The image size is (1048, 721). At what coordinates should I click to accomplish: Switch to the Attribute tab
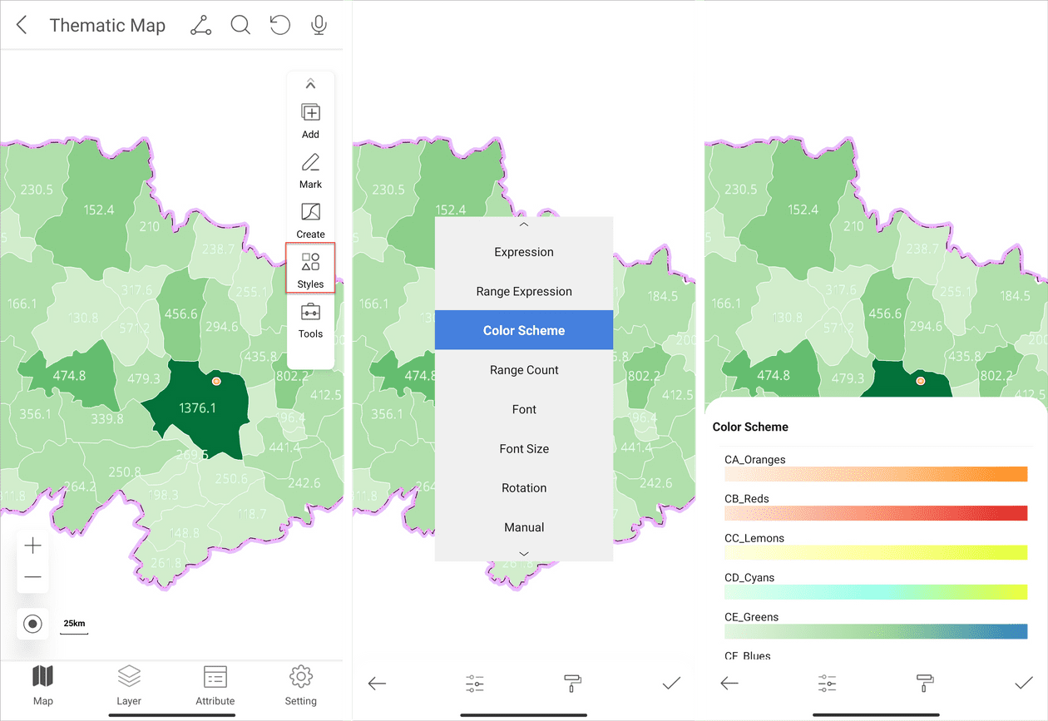[x=215, y=684]
